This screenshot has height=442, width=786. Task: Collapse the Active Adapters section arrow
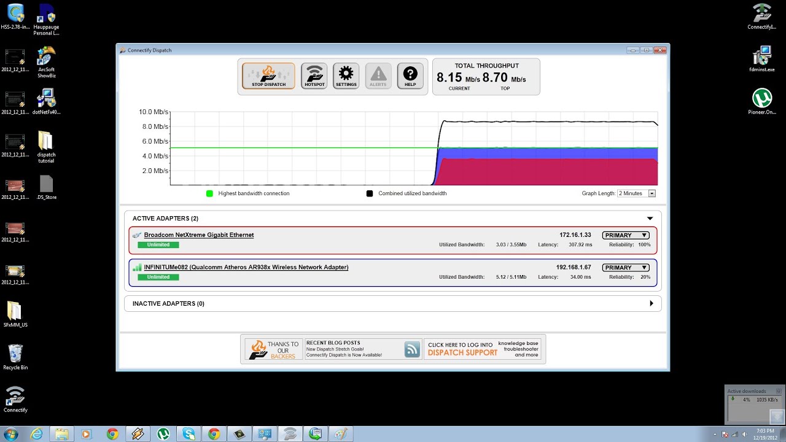coord(650,219)
